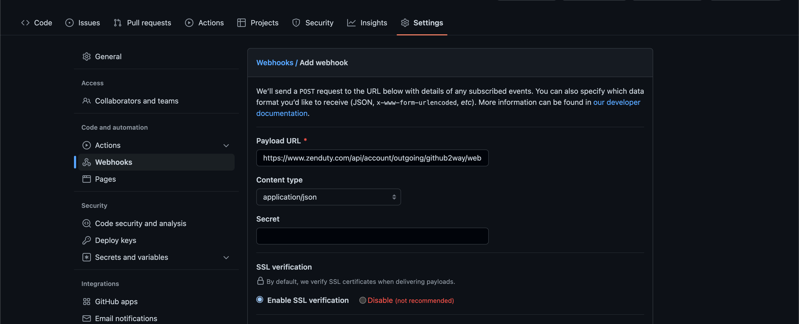Expand the Actions sidebar chevron

pos(226,145)
